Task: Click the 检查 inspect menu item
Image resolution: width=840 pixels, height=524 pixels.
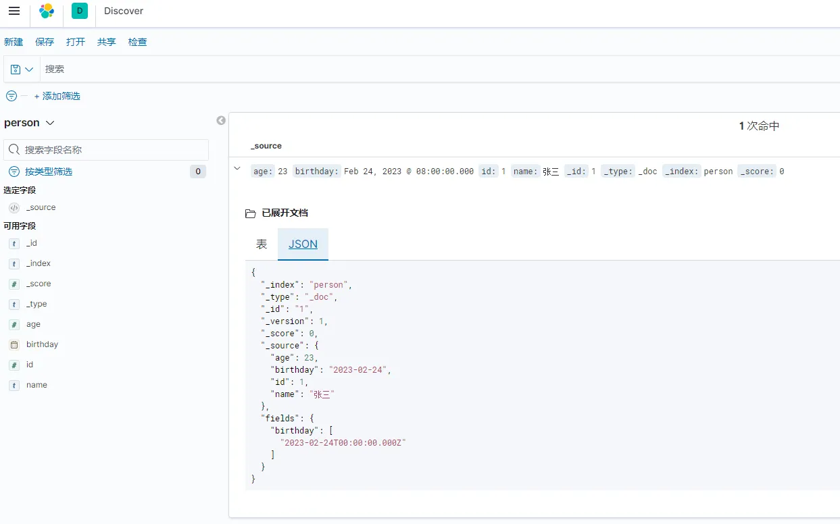Action: point(138,42)
